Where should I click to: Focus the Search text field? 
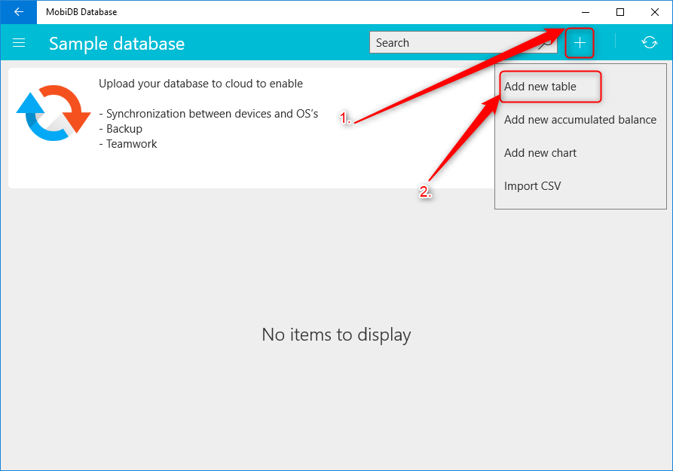(x=463, y=42)
